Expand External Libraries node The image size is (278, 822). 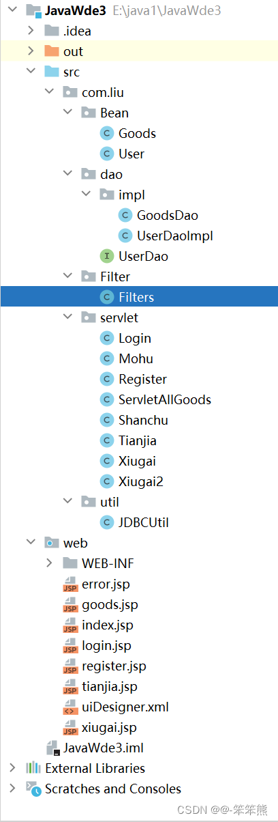(12, 768)
